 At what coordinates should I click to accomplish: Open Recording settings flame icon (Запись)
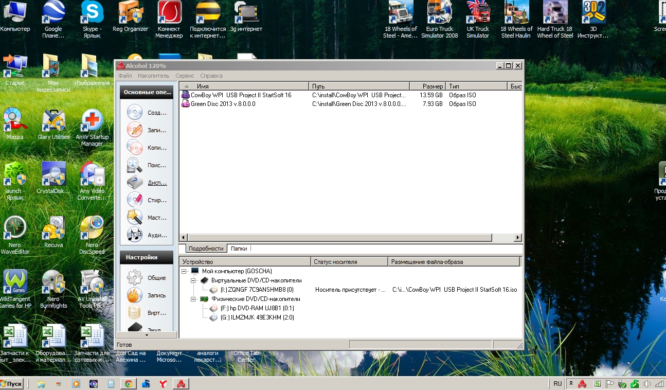[x=135, y=295]
